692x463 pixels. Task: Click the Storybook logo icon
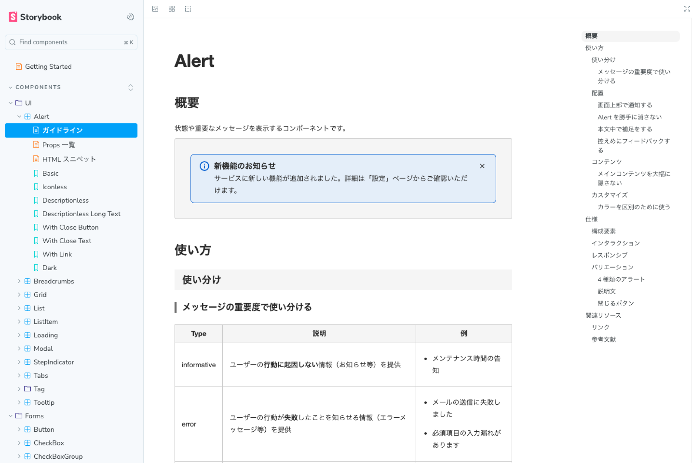(13, 17)
